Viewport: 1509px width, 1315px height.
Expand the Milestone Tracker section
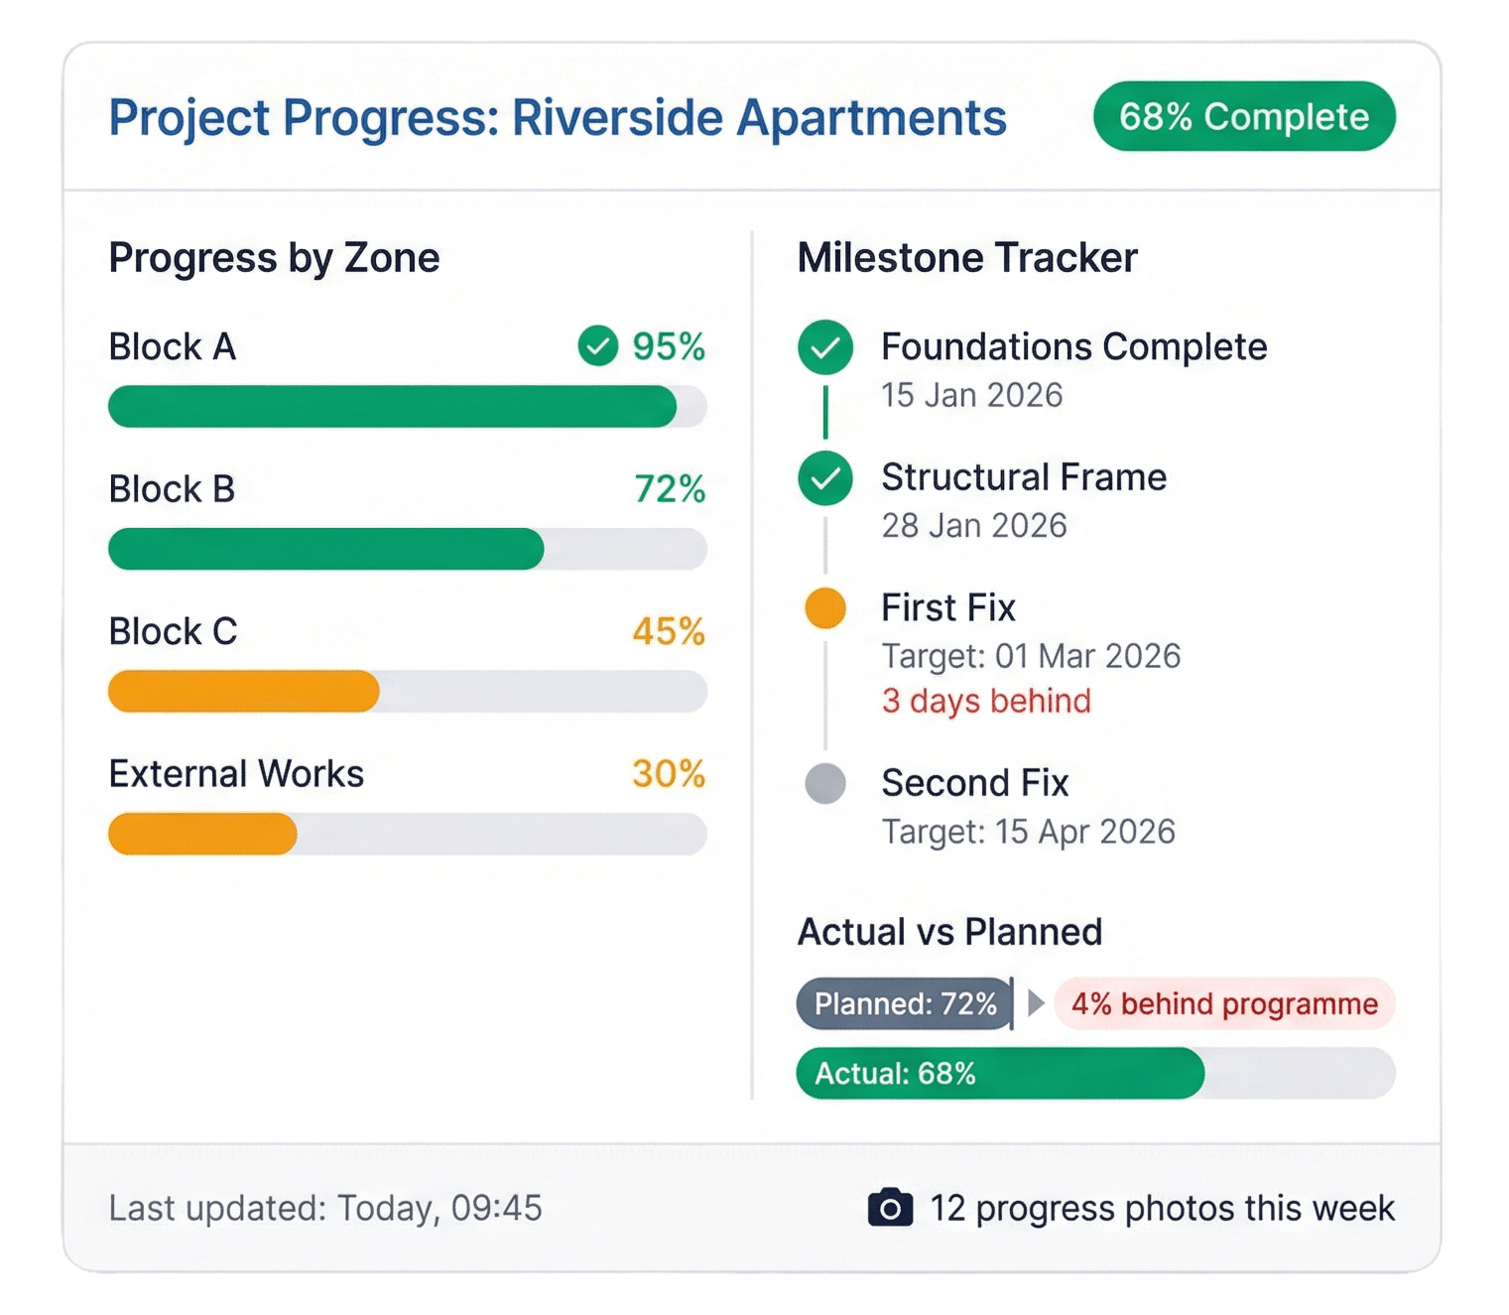pos(967,257)
